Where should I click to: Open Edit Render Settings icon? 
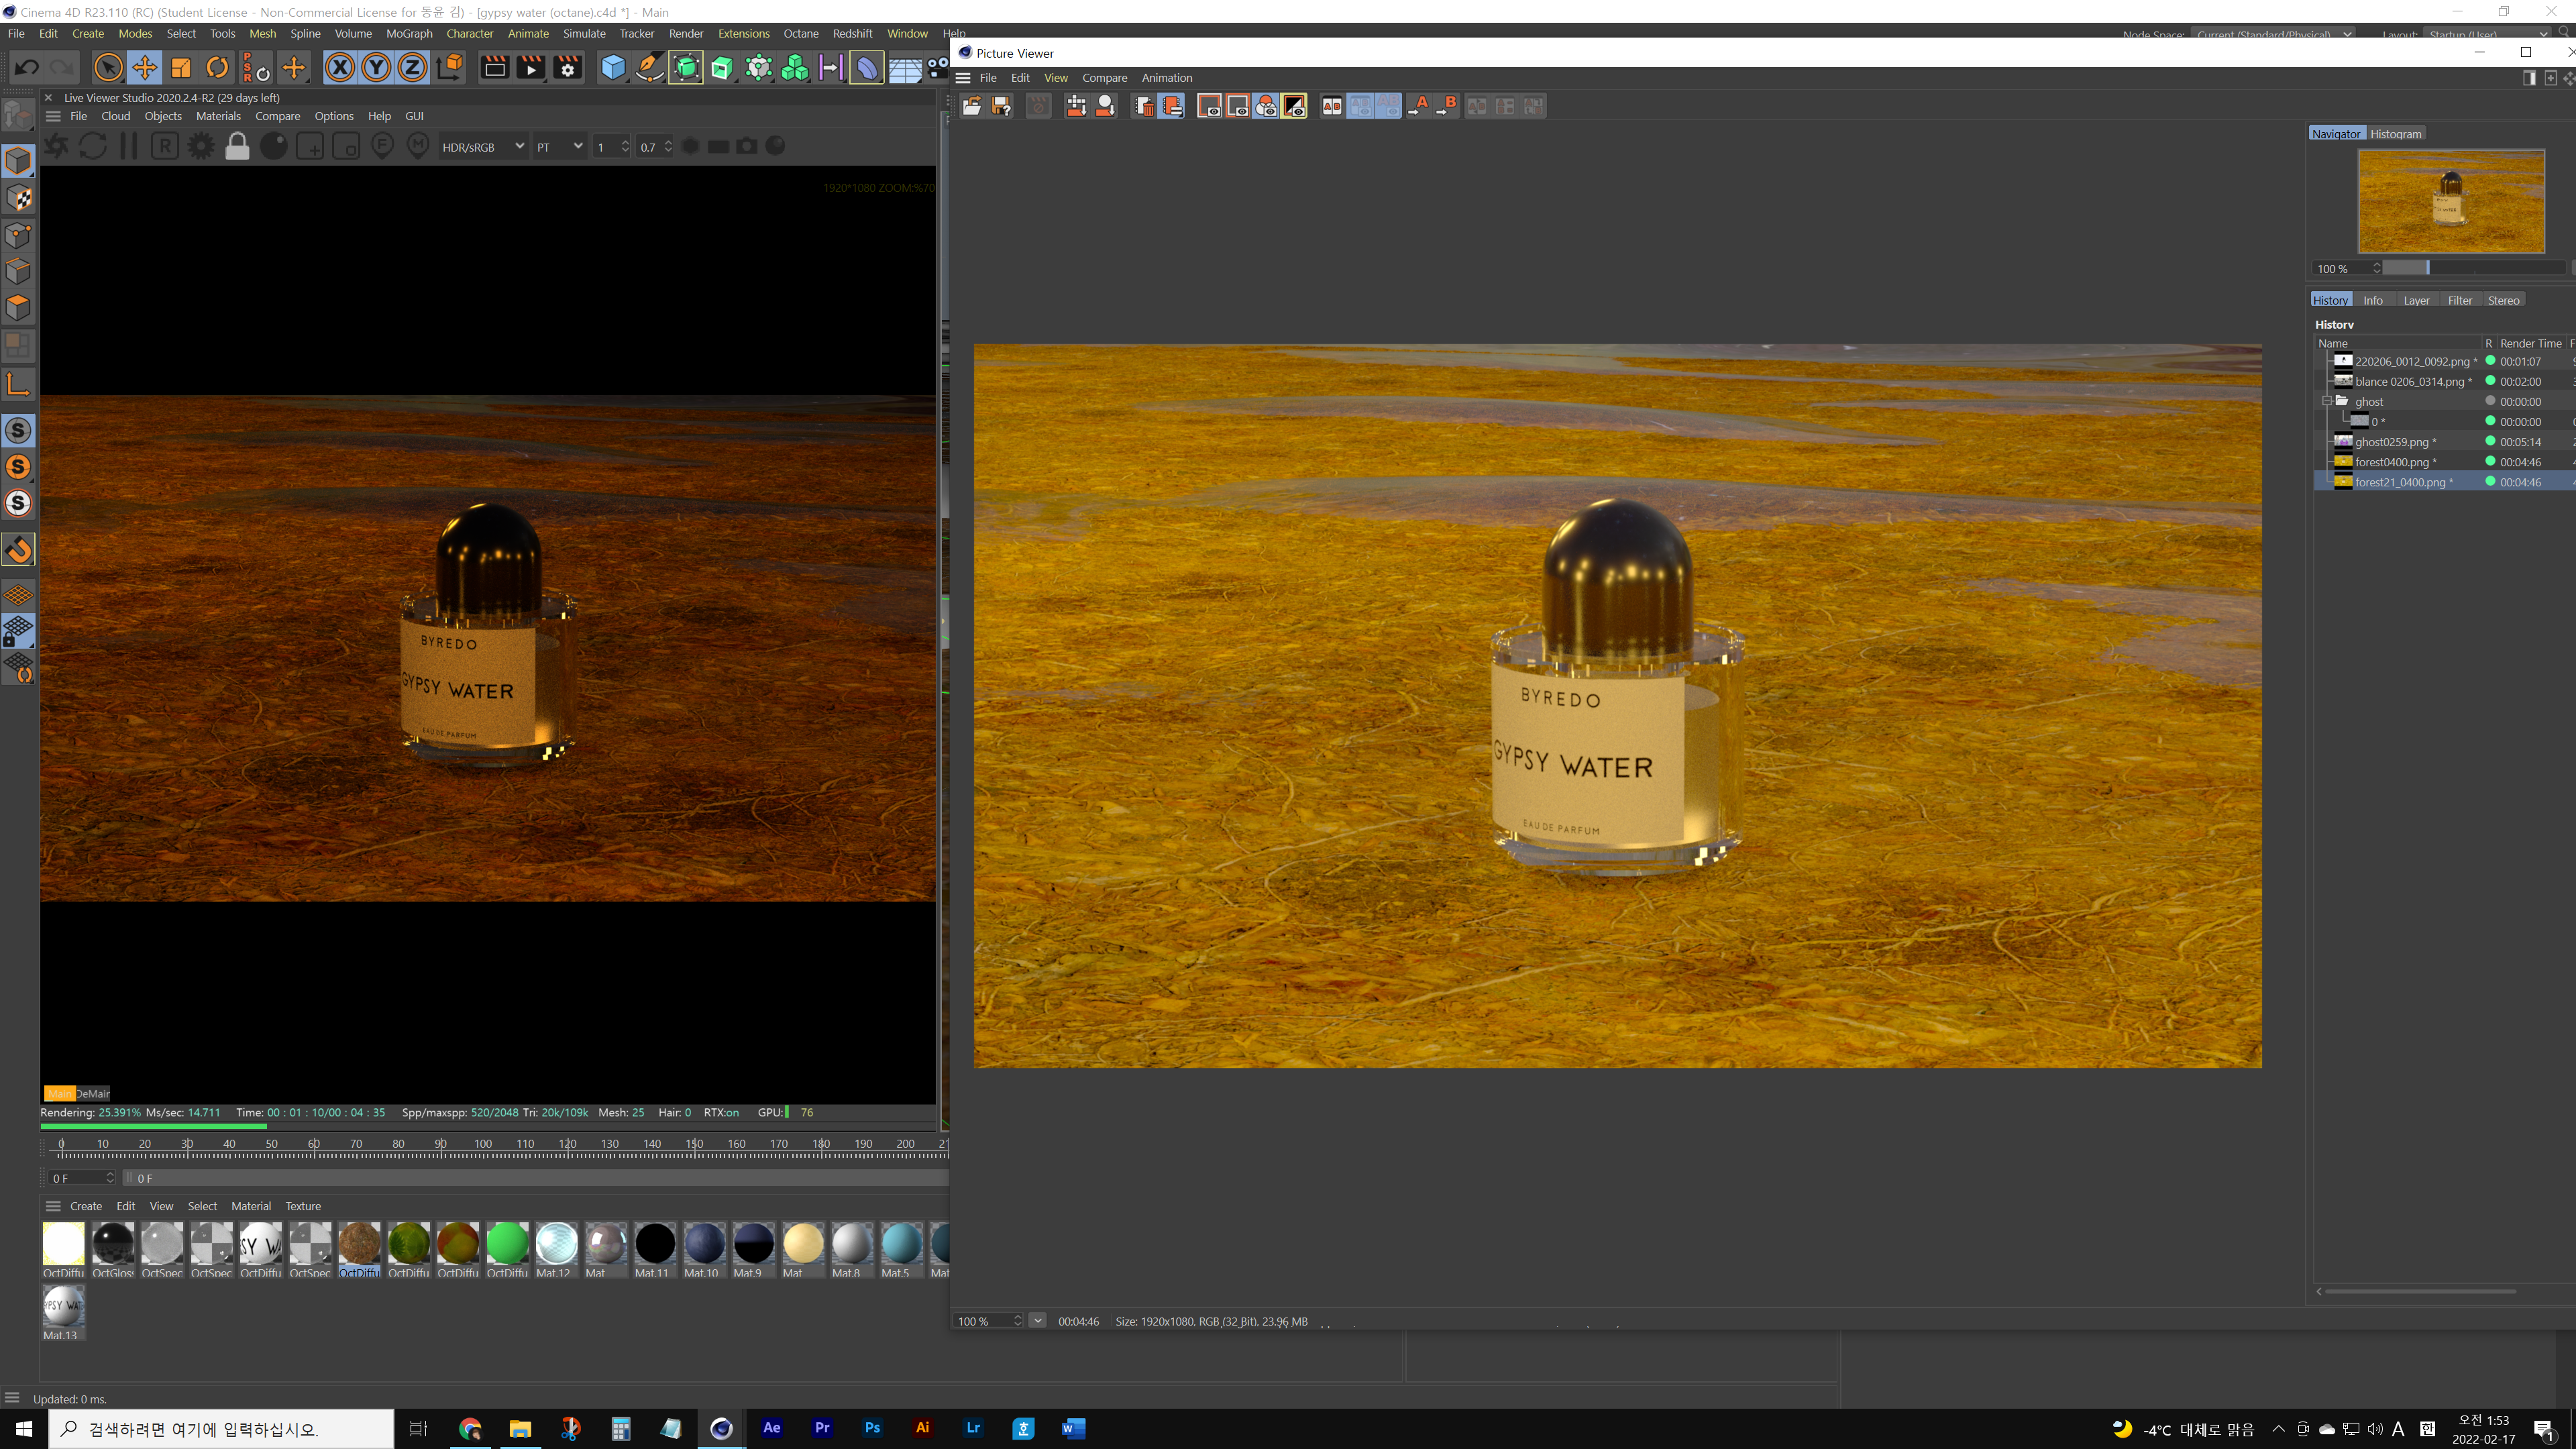coord(568,68)
